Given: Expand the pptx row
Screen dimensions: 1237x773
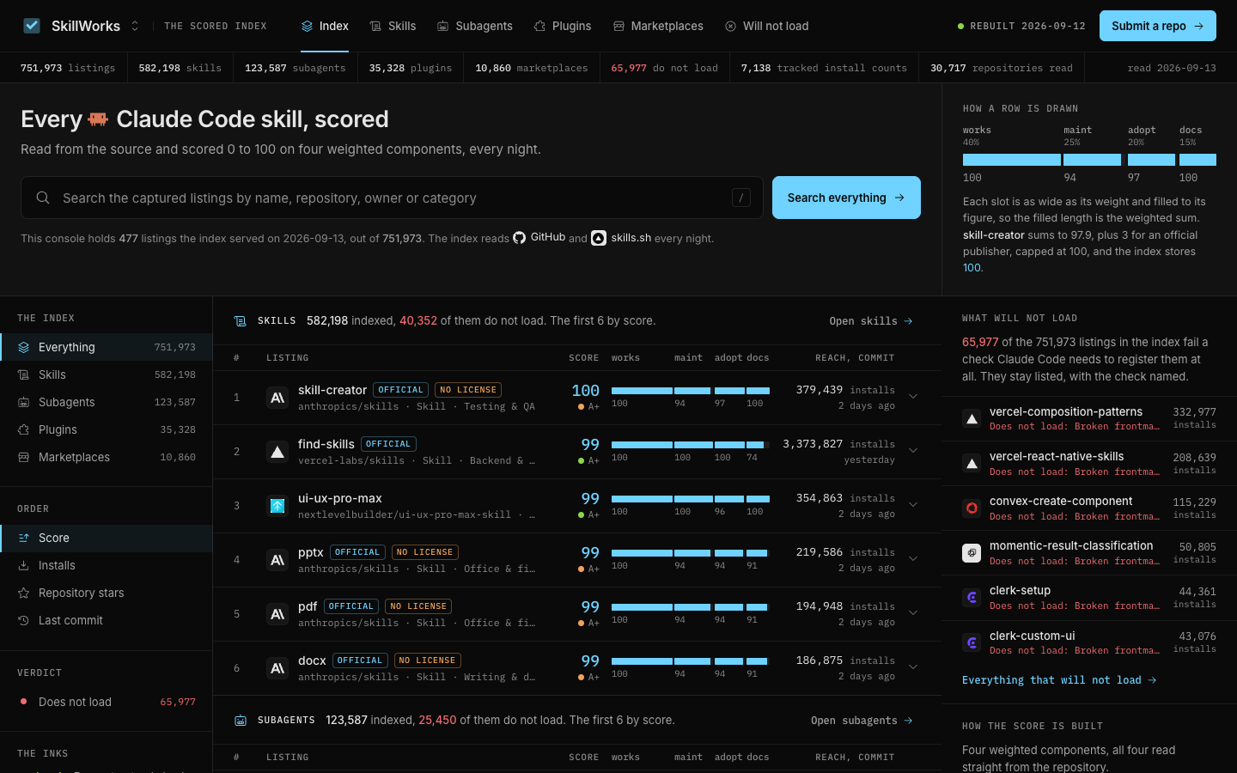Looking at the screenshot, I should (913, 559).
